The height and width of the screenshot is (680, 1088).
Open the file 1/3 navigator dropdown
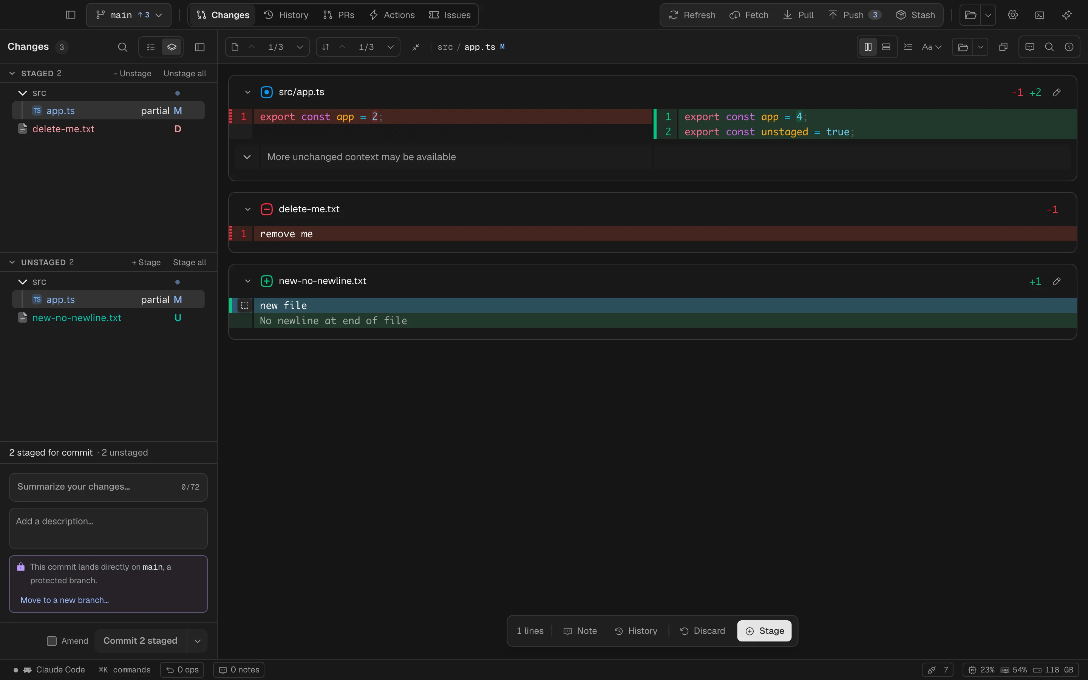[300, 47]
